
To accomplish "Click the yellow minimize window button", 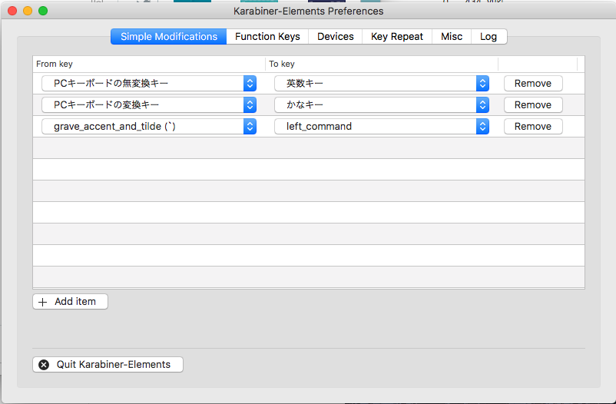I will pyautogui.click(x=28, y=11).
